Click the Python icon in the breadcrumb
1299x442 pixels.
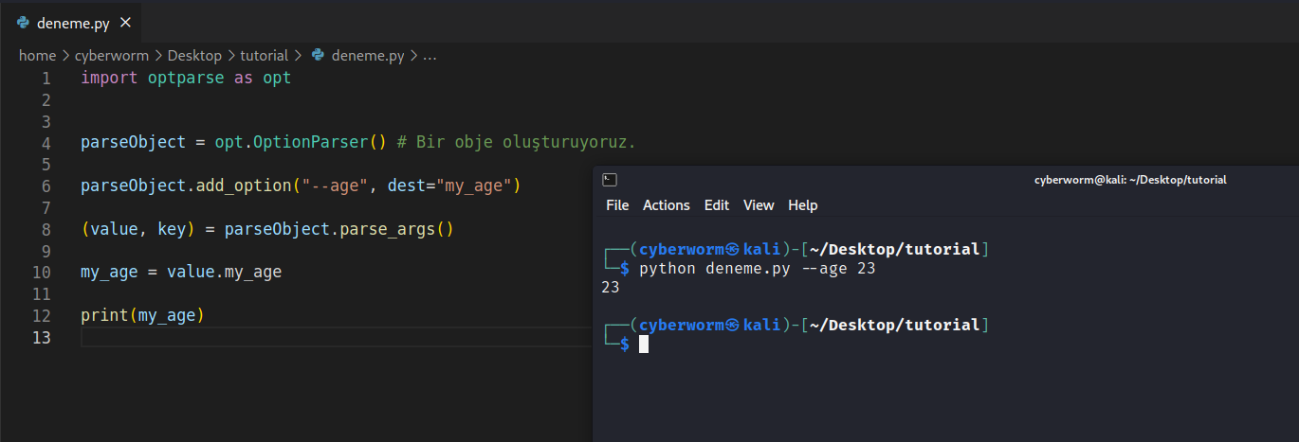coord(319,56)
